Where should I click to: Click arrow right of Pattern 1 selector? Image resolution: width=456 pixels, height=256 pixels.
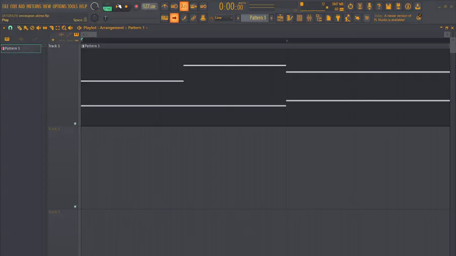272,18
